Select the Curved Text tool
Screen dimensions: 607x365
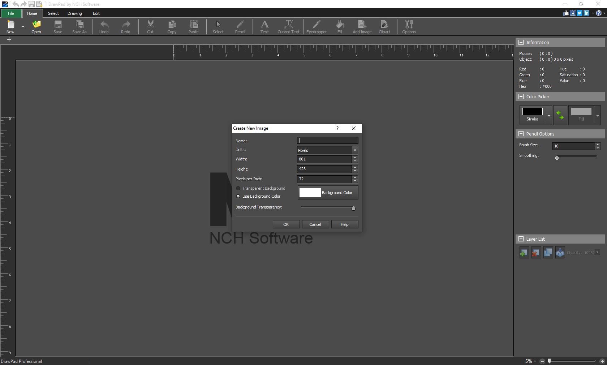[288, 27]
